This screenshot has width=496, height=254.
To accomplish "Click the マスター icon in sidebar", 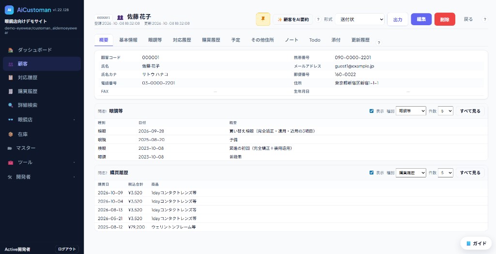I will click(x=10, y=148).
